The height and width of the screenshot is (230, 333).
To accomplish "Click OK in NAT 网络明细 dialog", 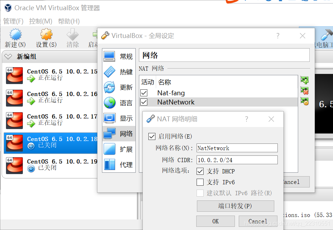I will point(215,221).
